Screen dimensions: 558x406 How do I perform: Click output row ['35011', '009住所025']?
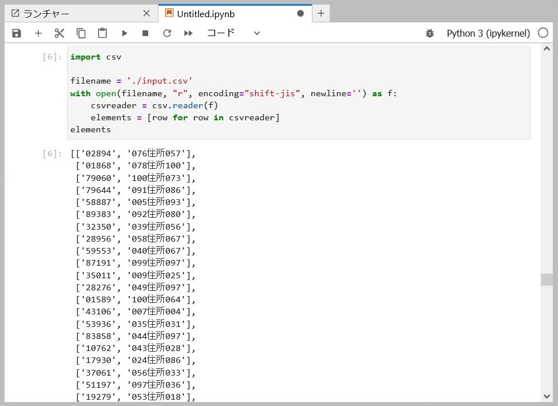pyautogui.click(x=136, y=275)
